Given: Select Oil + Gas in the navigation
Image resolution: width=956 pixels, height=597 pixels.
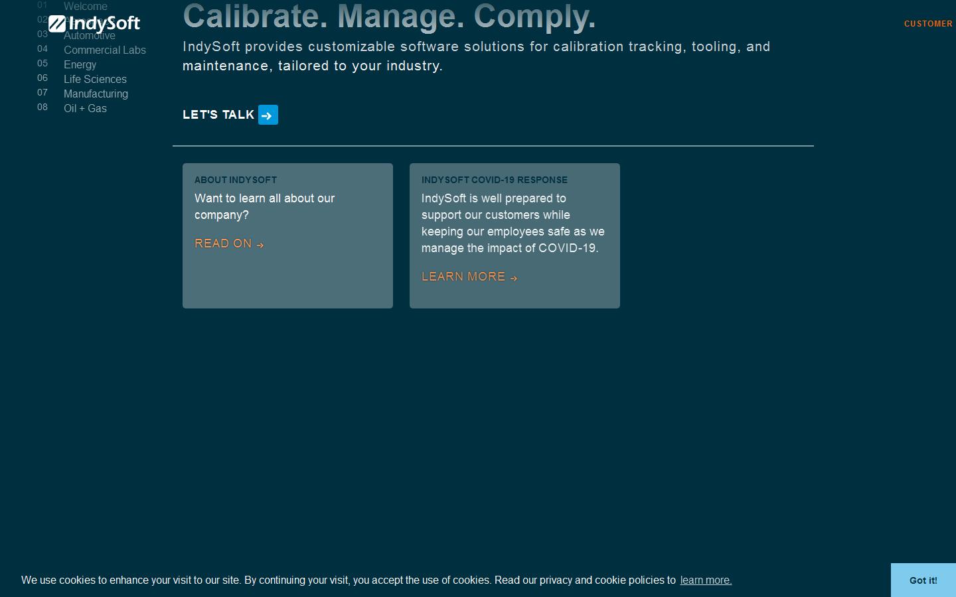Looking at the screenshot, I should [85, 109].
